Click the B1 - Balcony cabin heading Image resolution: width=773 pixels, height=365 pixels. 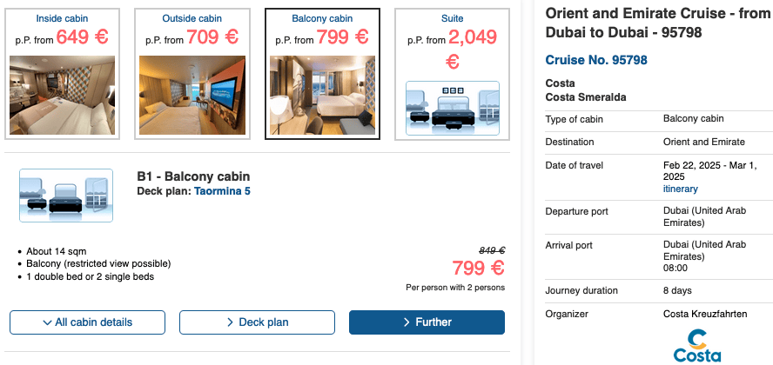(193, 176)
